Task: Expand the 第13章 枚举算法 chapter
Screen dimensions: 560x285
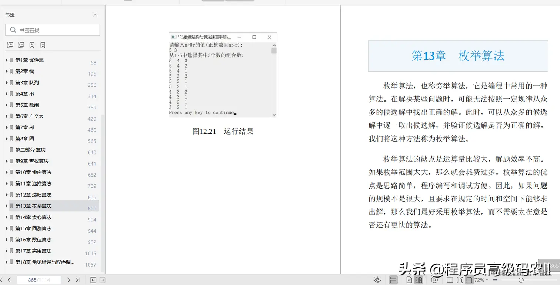Action: point(6,206)
